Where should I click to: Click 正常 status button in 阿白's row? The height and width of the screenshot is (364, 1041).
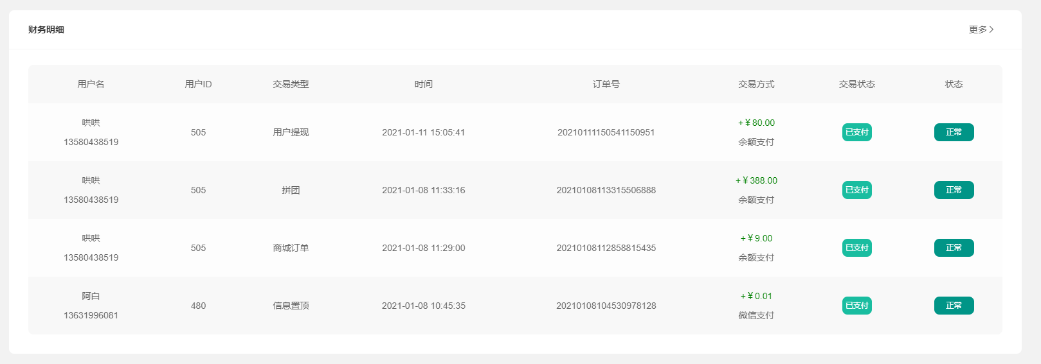[x=954, y=306]
